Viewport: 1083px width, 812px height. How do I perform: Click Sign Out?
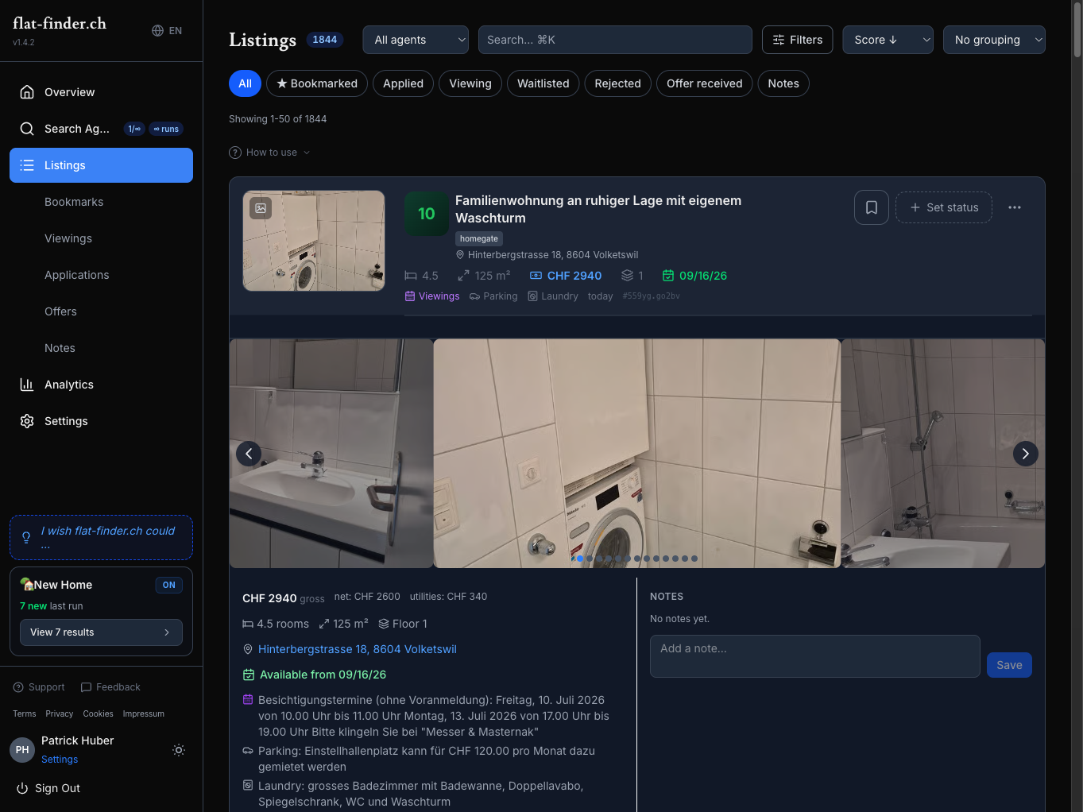click(x=48, y=788)
